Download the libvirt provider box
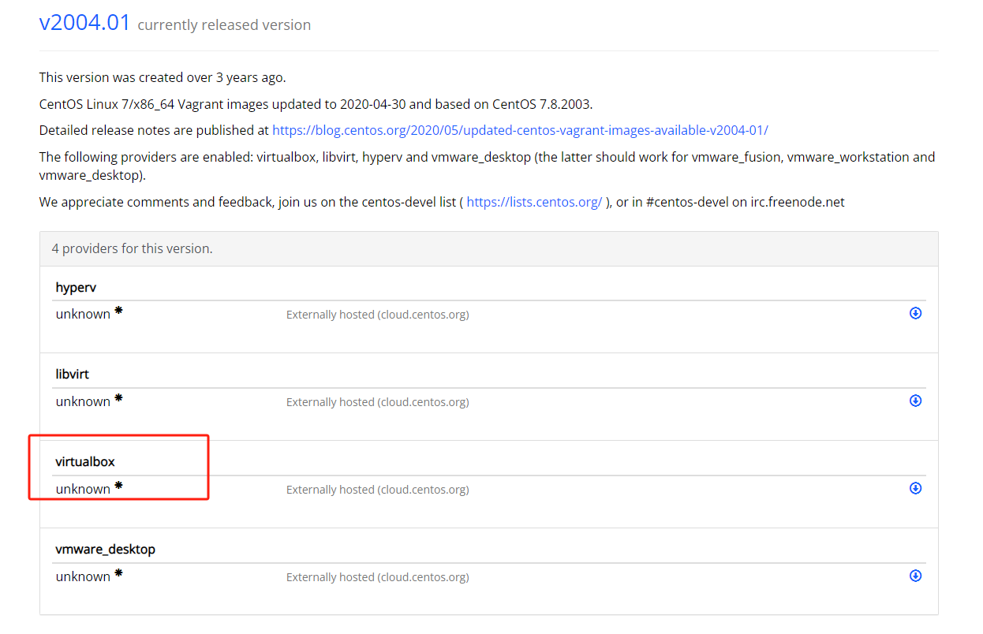Image resolution: width=983 pixels, height=634 pixels. pos(915,401)
